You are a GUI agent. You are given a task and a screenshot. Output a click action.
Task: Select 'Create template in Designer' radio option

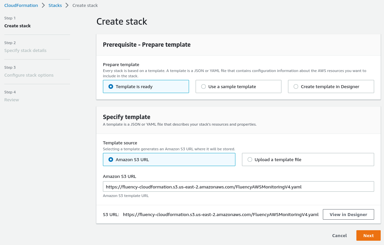331,86
